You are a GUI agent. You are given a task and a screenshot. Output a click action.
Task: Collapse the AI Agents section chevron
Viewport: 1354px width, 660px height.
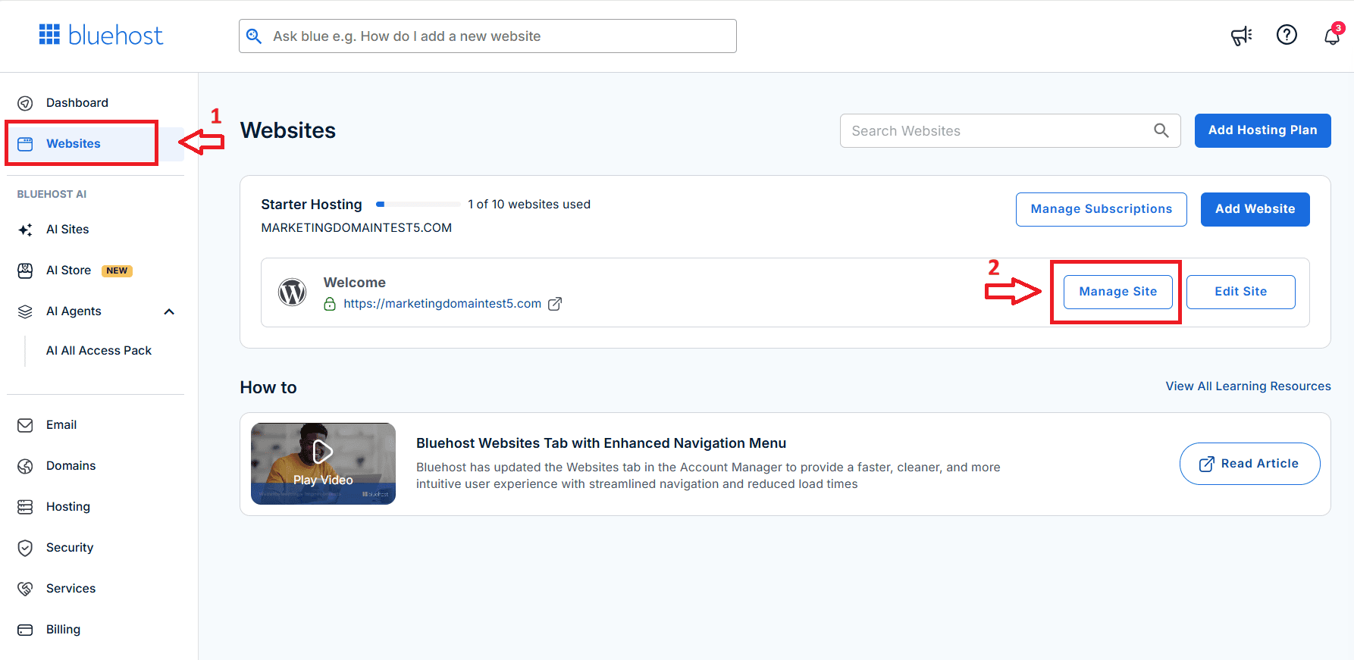[169, 311]
